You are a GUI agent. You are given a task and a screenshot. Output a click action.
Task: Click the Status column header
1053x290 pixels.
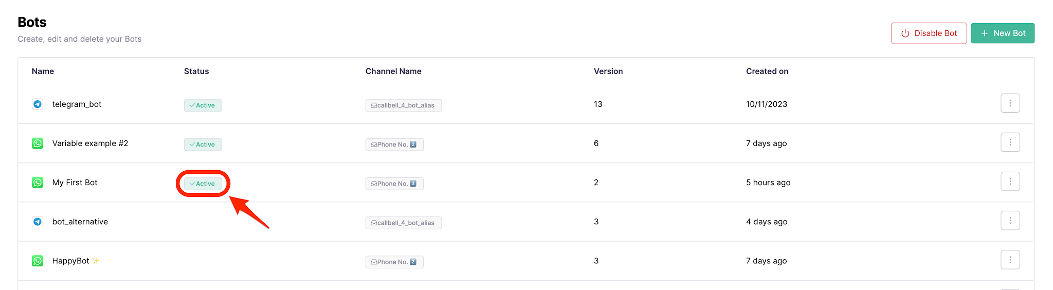click(196, 71)
